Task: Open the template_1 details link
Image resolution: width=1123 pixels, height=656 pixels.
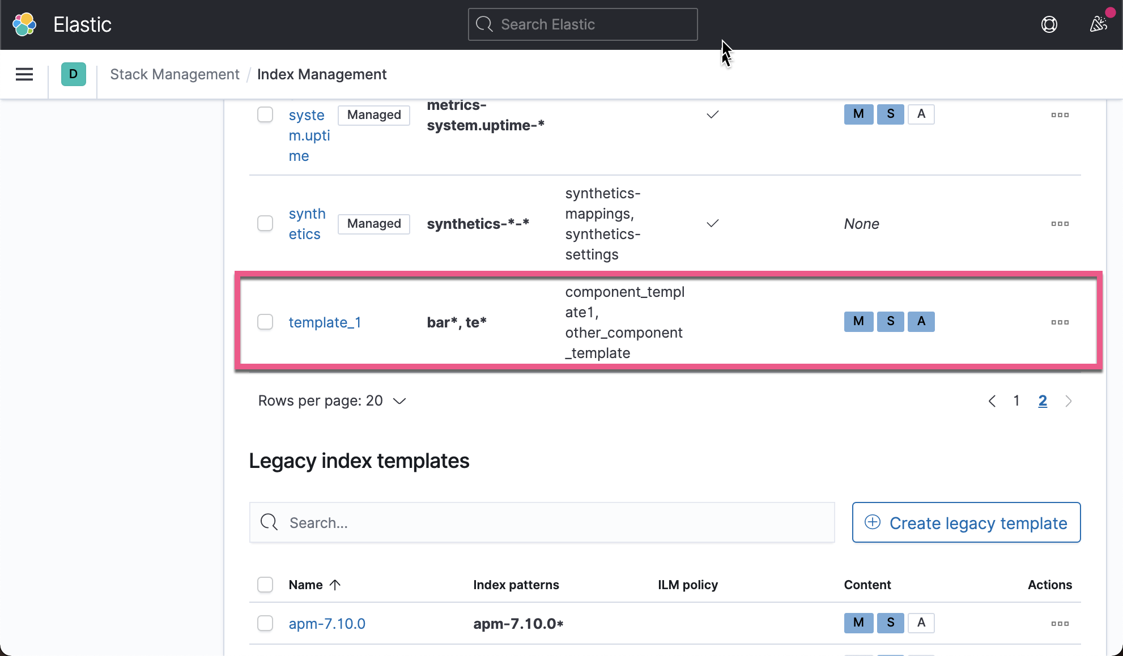Action: point(325,322)
